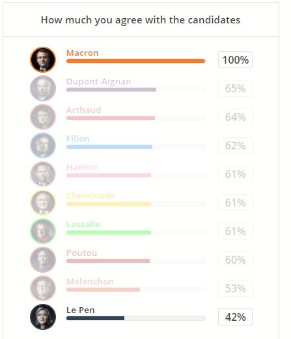Click Le Pen's portrait avatar
Viewport: 291px width, 339px height.
[x=43, y=317]
